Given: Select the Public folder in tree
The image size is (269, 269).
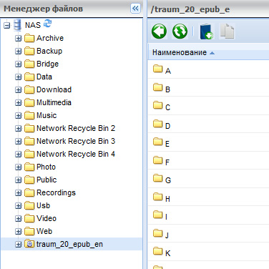Looking at the screenshot, I should click(x=47, y=180).
